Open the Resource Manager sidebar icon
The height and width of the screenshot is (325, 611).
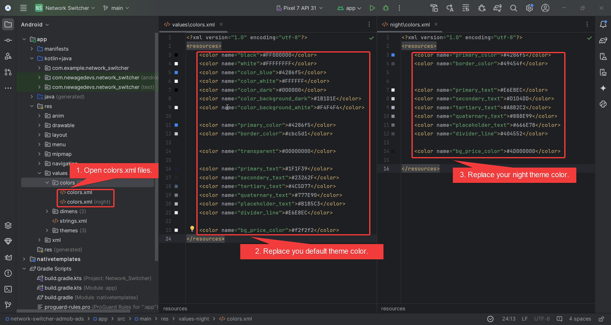pyautogui.click(x=8, y=56)
